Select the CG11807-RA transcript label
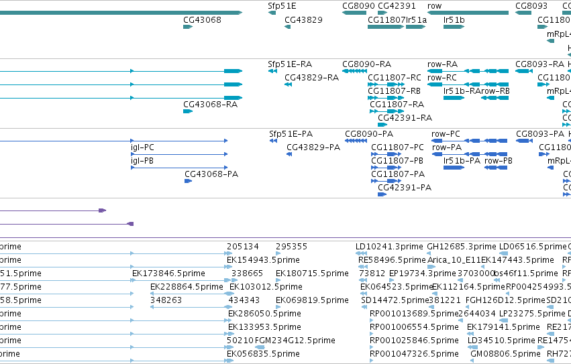This screenshot has width=571, height=364. pyautogui.click(x=397, y=105)
